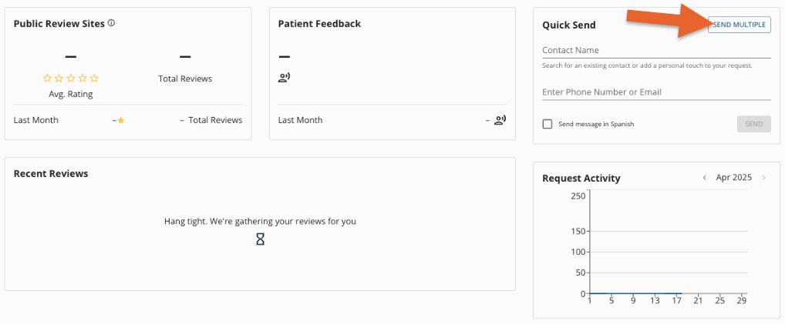Click the Apr 2025 month label
The image size is (785, 324).
(x=733, y=178)
